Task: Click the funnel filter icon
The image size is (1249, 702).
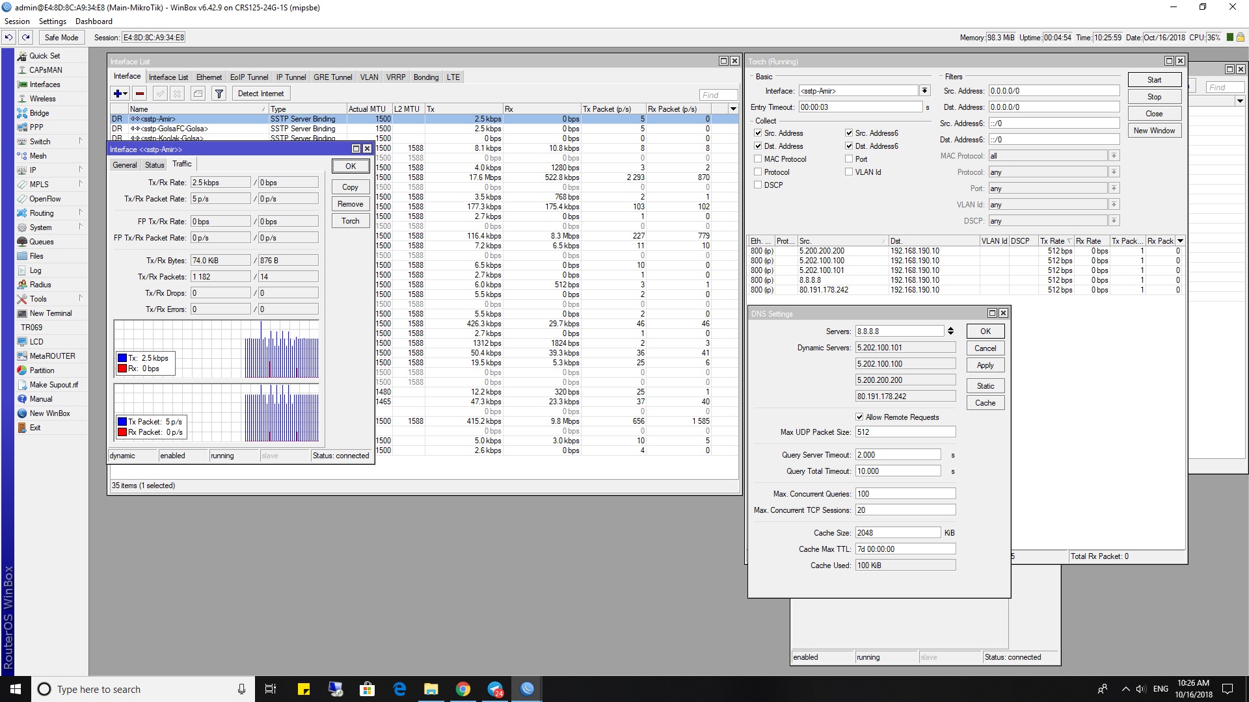Action: [219, 94]
